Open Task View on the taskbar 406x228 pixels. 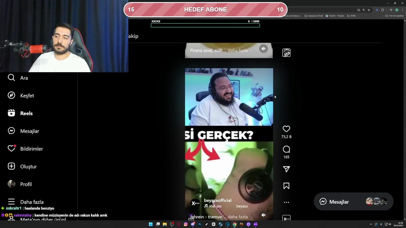[158, 224]
